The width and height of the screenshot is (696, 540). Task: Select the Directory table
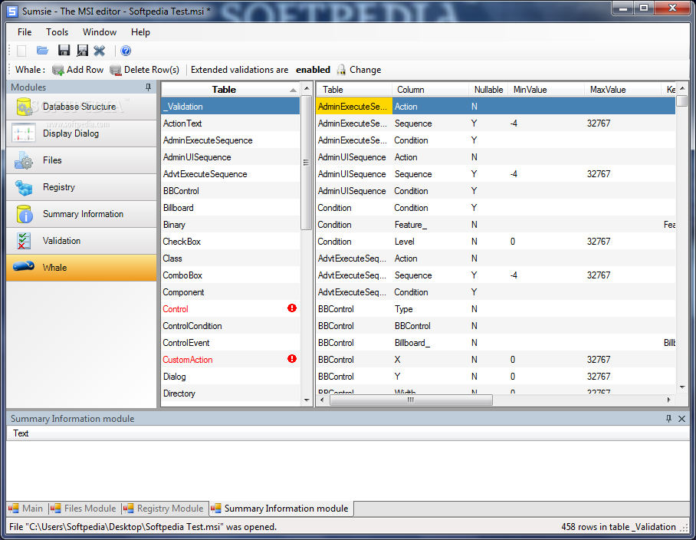coord(231,393)
